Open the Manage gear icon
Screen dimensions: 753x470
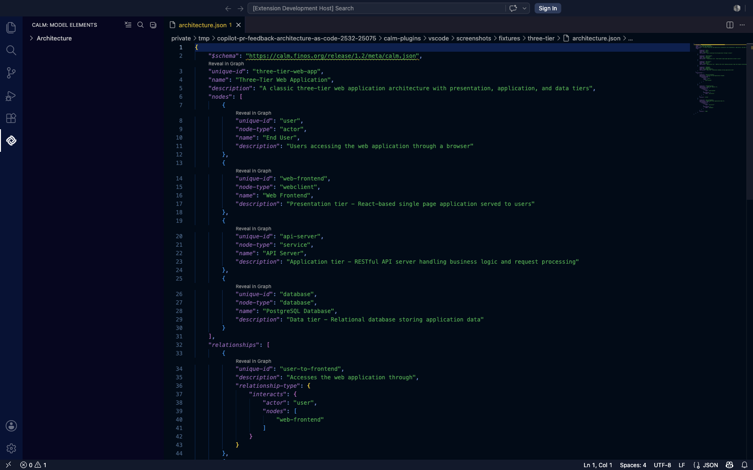11,448
